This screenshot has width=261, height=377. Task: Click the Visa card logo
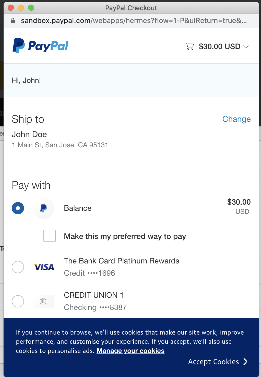click(44, 267)
